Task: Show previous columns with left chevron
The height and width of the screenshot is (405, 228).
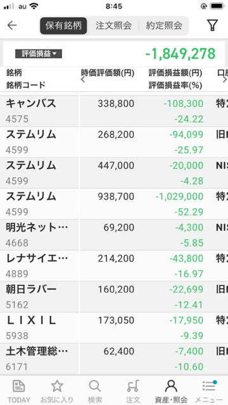Action: click(x=83, y=80)
